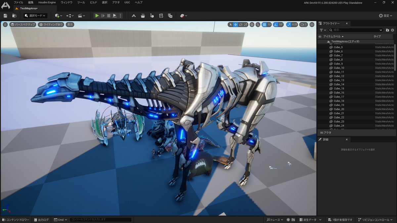Open the ファイル menu
Viewport: 397px width, 223px height.
coord(18,2)
